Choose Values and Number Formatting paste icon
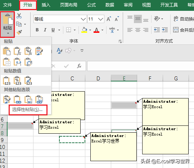This screenshot has width=194, height=168. pyautogui.click(x=17, y=80)
